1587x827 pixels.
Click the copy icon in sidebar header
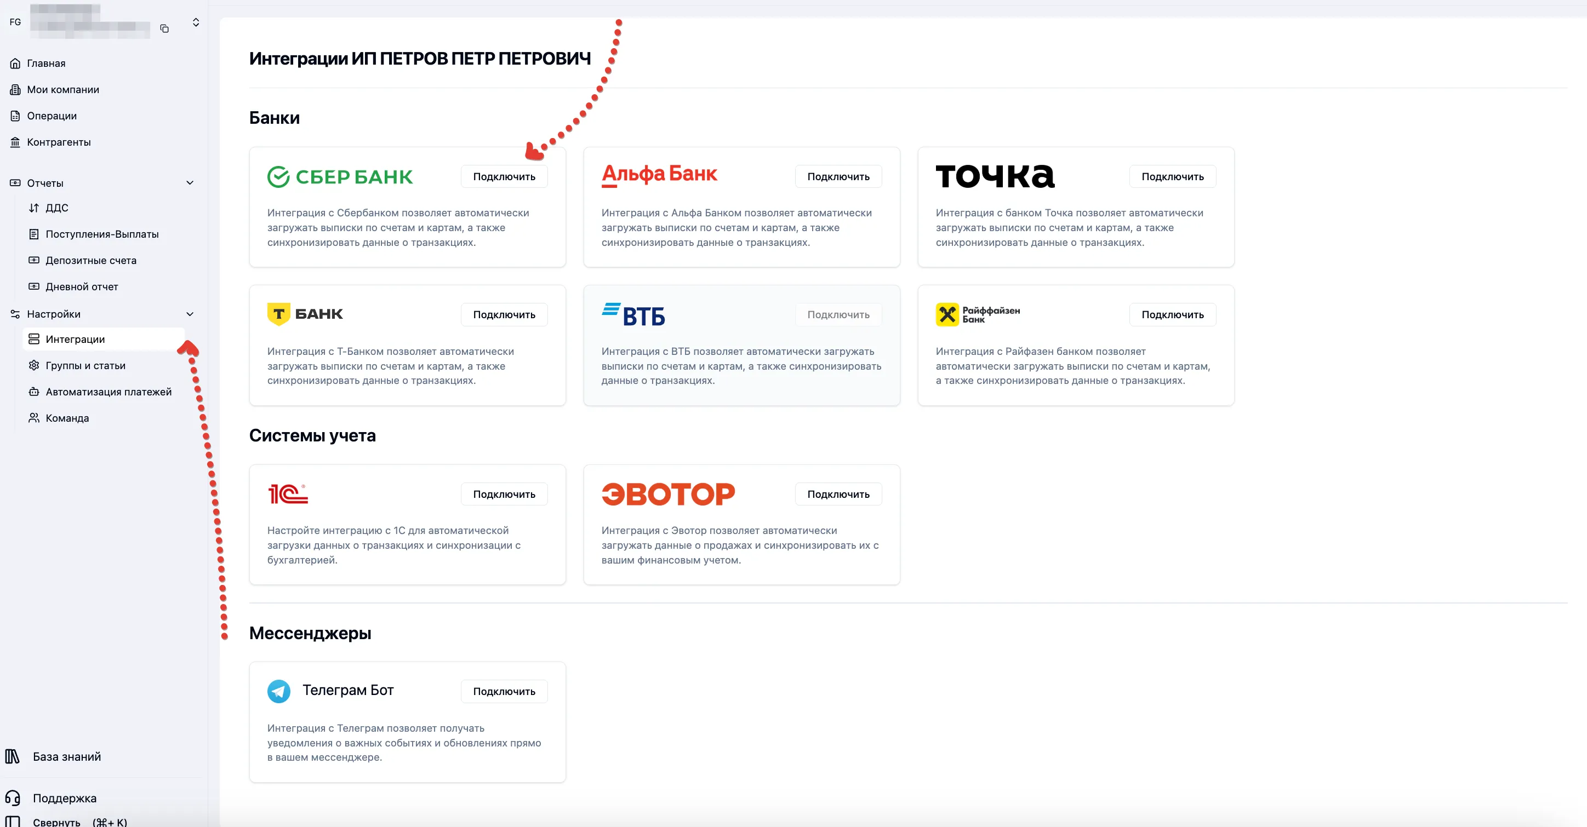point(164,28)
